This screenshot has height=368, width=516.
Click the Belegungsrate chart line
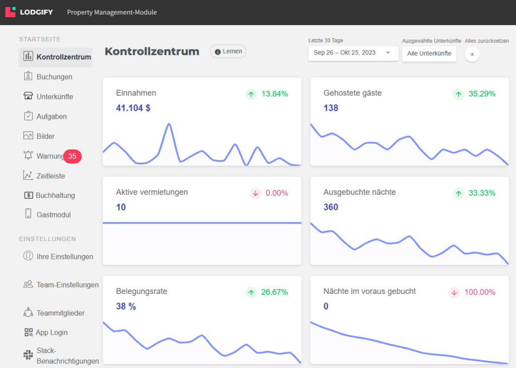[202, 343]
